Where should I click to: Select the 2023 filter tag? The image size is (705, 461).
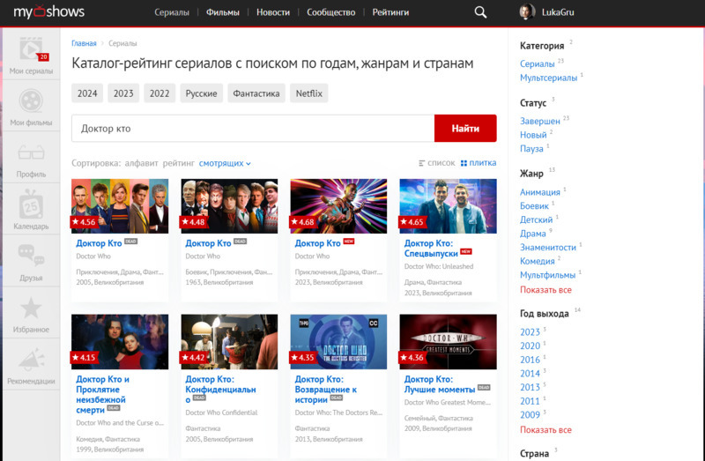click(123, 93)
